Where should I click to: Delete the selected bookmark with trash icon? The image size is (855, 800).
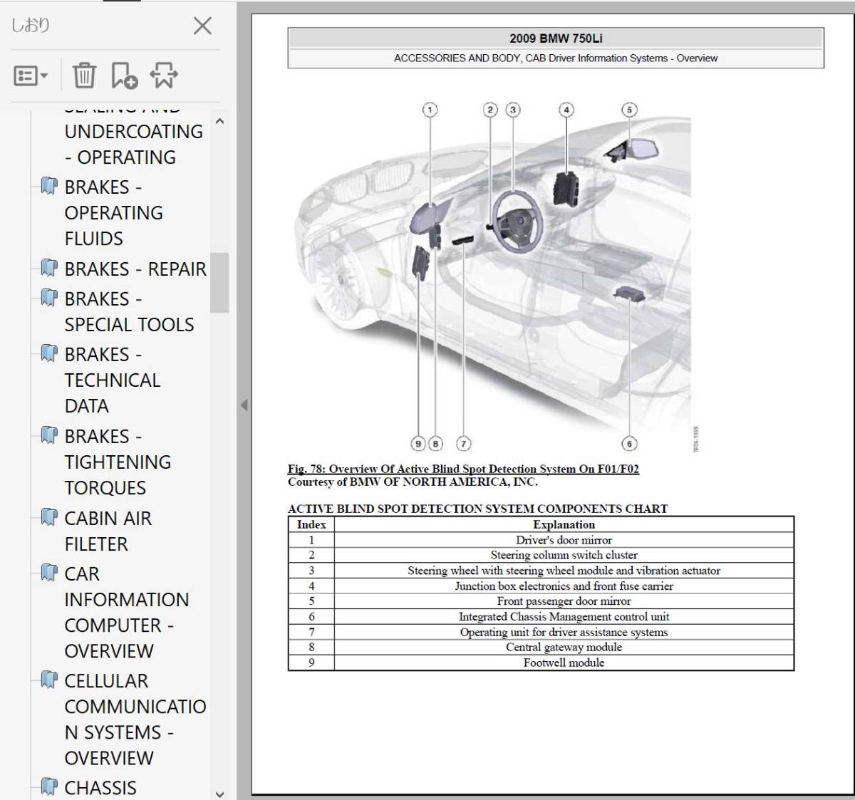[84, 76]
